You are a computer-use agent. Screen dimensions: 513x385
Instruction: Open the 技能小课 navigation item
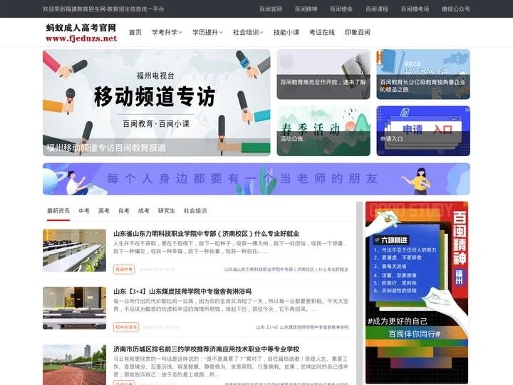point(286,32)
